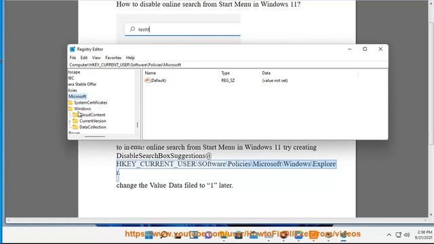Image resolution: width=434 pixels, height=244 pixels.
Task: Maximize the Registry Editor window
Action: pos(365,49)
